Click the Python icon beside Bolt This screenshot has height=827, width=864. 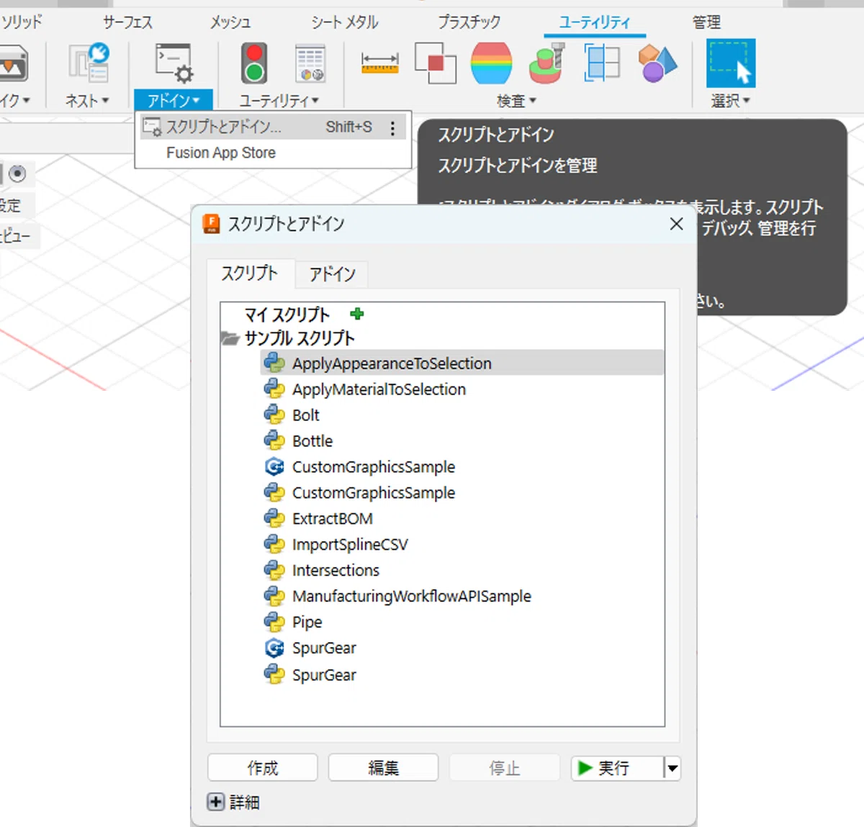point(274,415)
